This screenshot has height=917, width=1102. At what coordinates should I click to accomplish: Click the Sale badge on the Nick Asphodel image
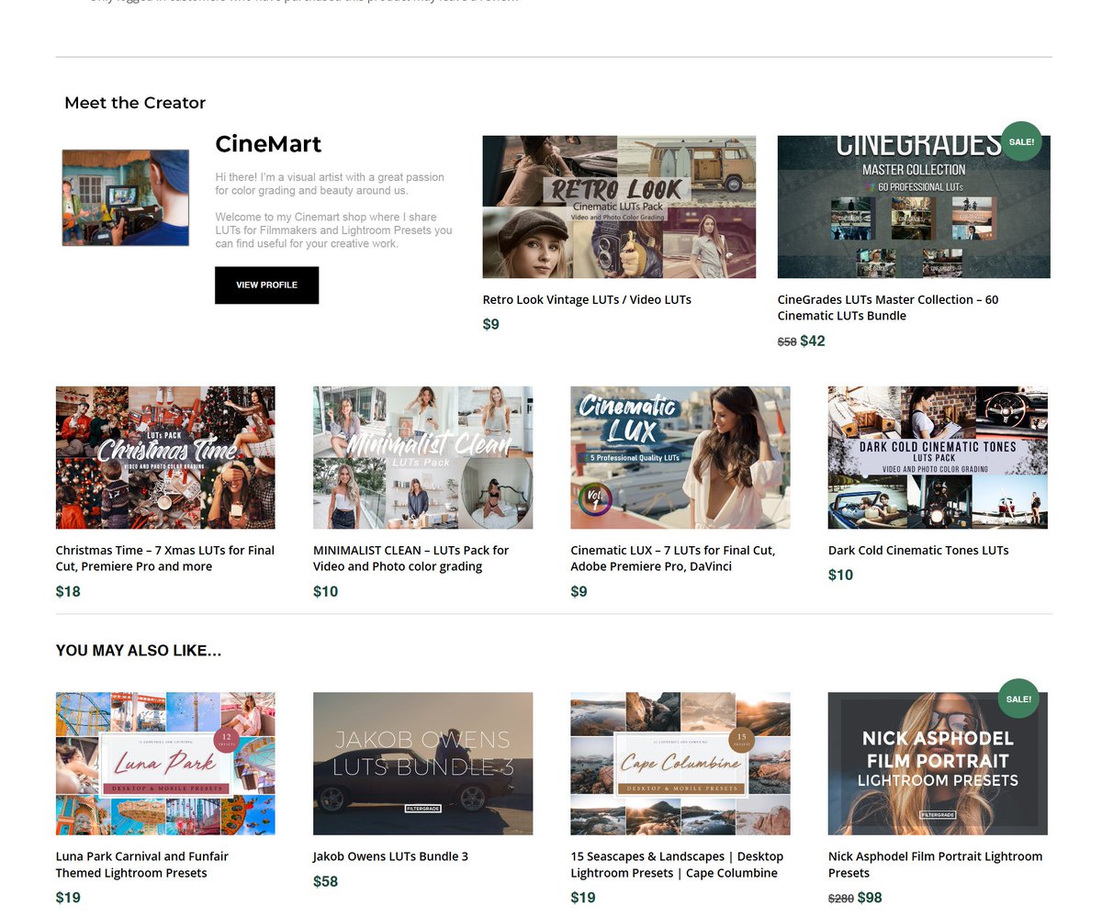click(x=1018, y=699)
